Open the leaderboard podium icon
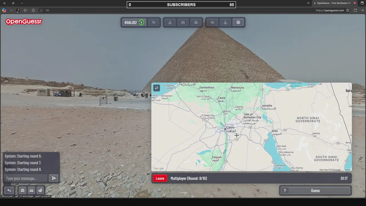This screenshot has height=206, width=366. pyautogui.click(x=170, y=22)
